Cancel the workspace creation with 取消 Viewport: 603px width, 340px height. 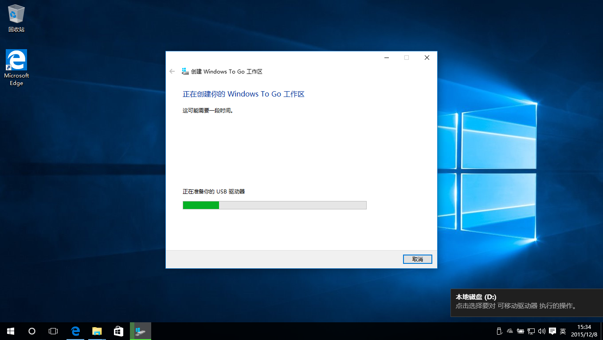click(x=418, y=259)
